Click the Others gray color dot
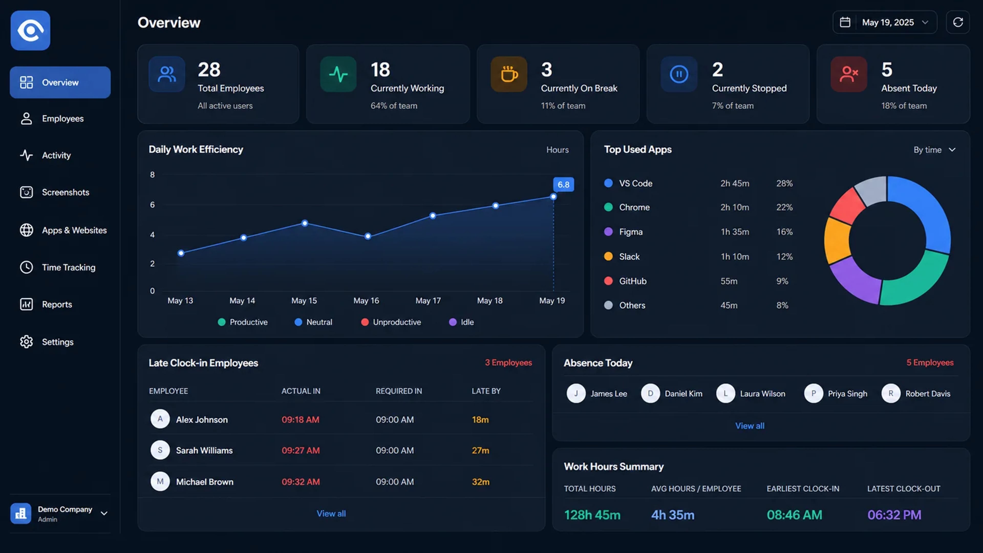Viewport: 983px width, 553px height. [x=609, y=305]
